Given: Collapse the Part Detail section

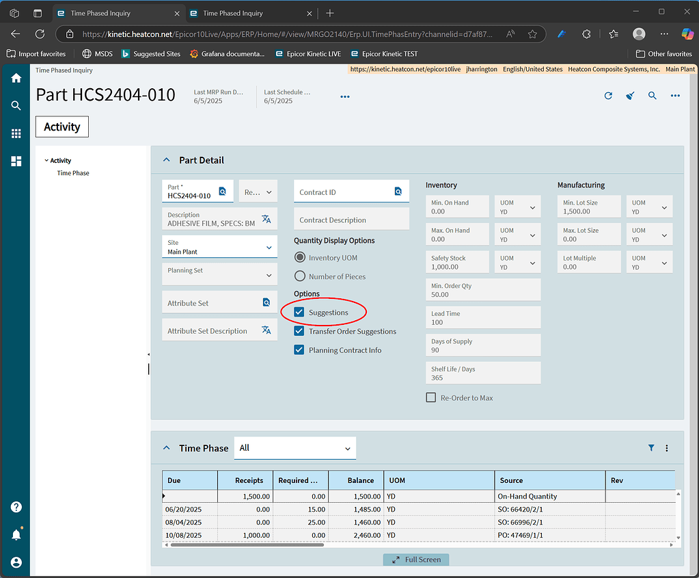Looking at the screenshot, I should point(166,159).
